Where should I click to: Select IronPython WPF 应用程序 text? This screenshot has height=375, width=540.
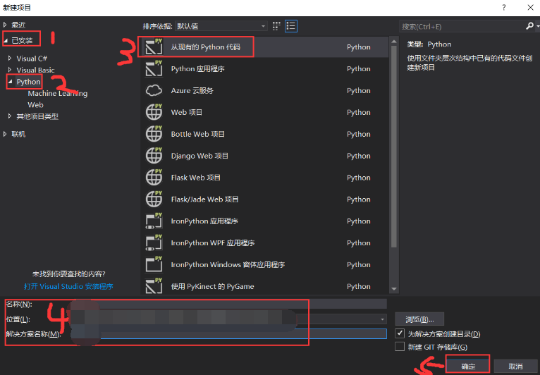pos(213,242)
